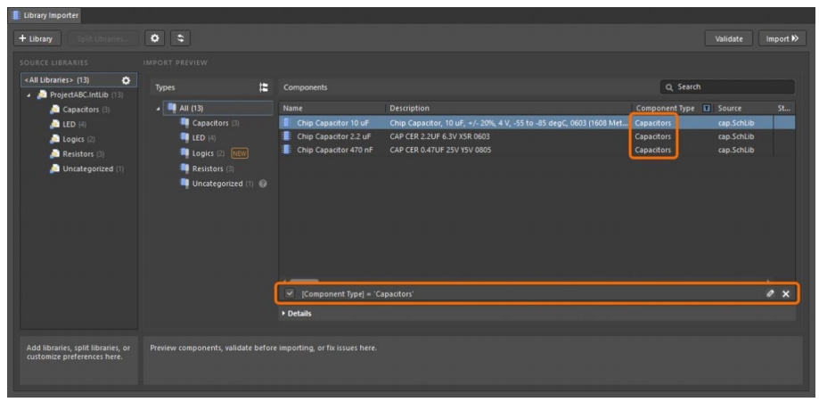Click the Components Search field
The width and height of the screenshot is (819, 402).
[727, 86]
